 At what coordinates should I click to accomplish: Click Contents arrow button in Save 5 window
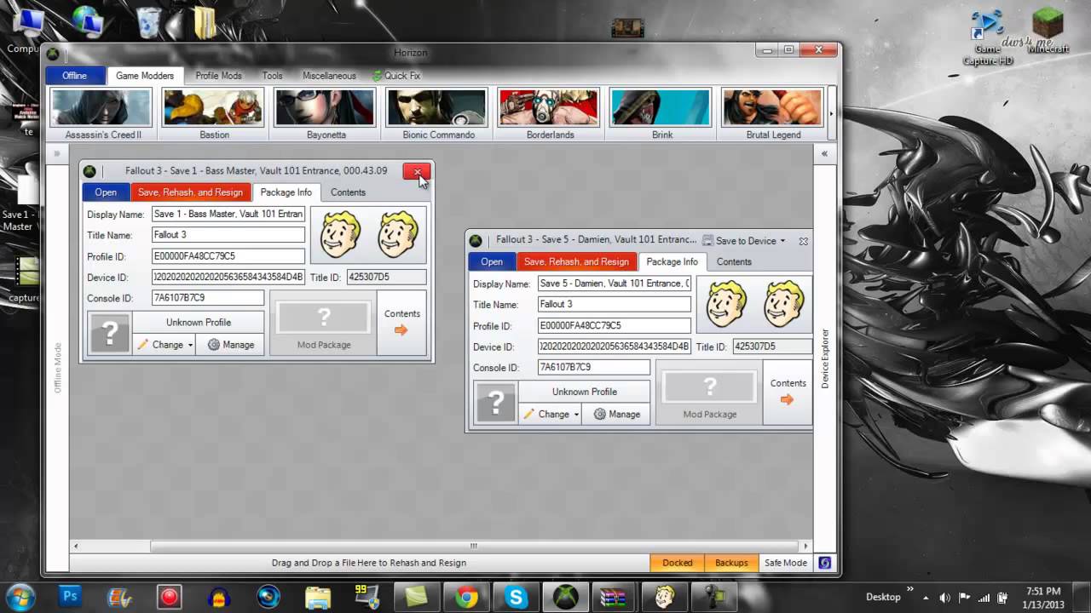[x=788, y=392]
